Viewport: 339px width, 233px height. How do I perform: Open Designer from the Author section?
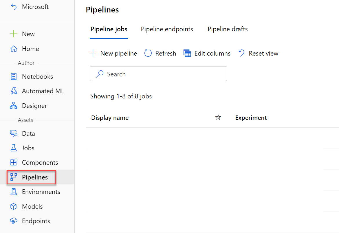(34, 106)
